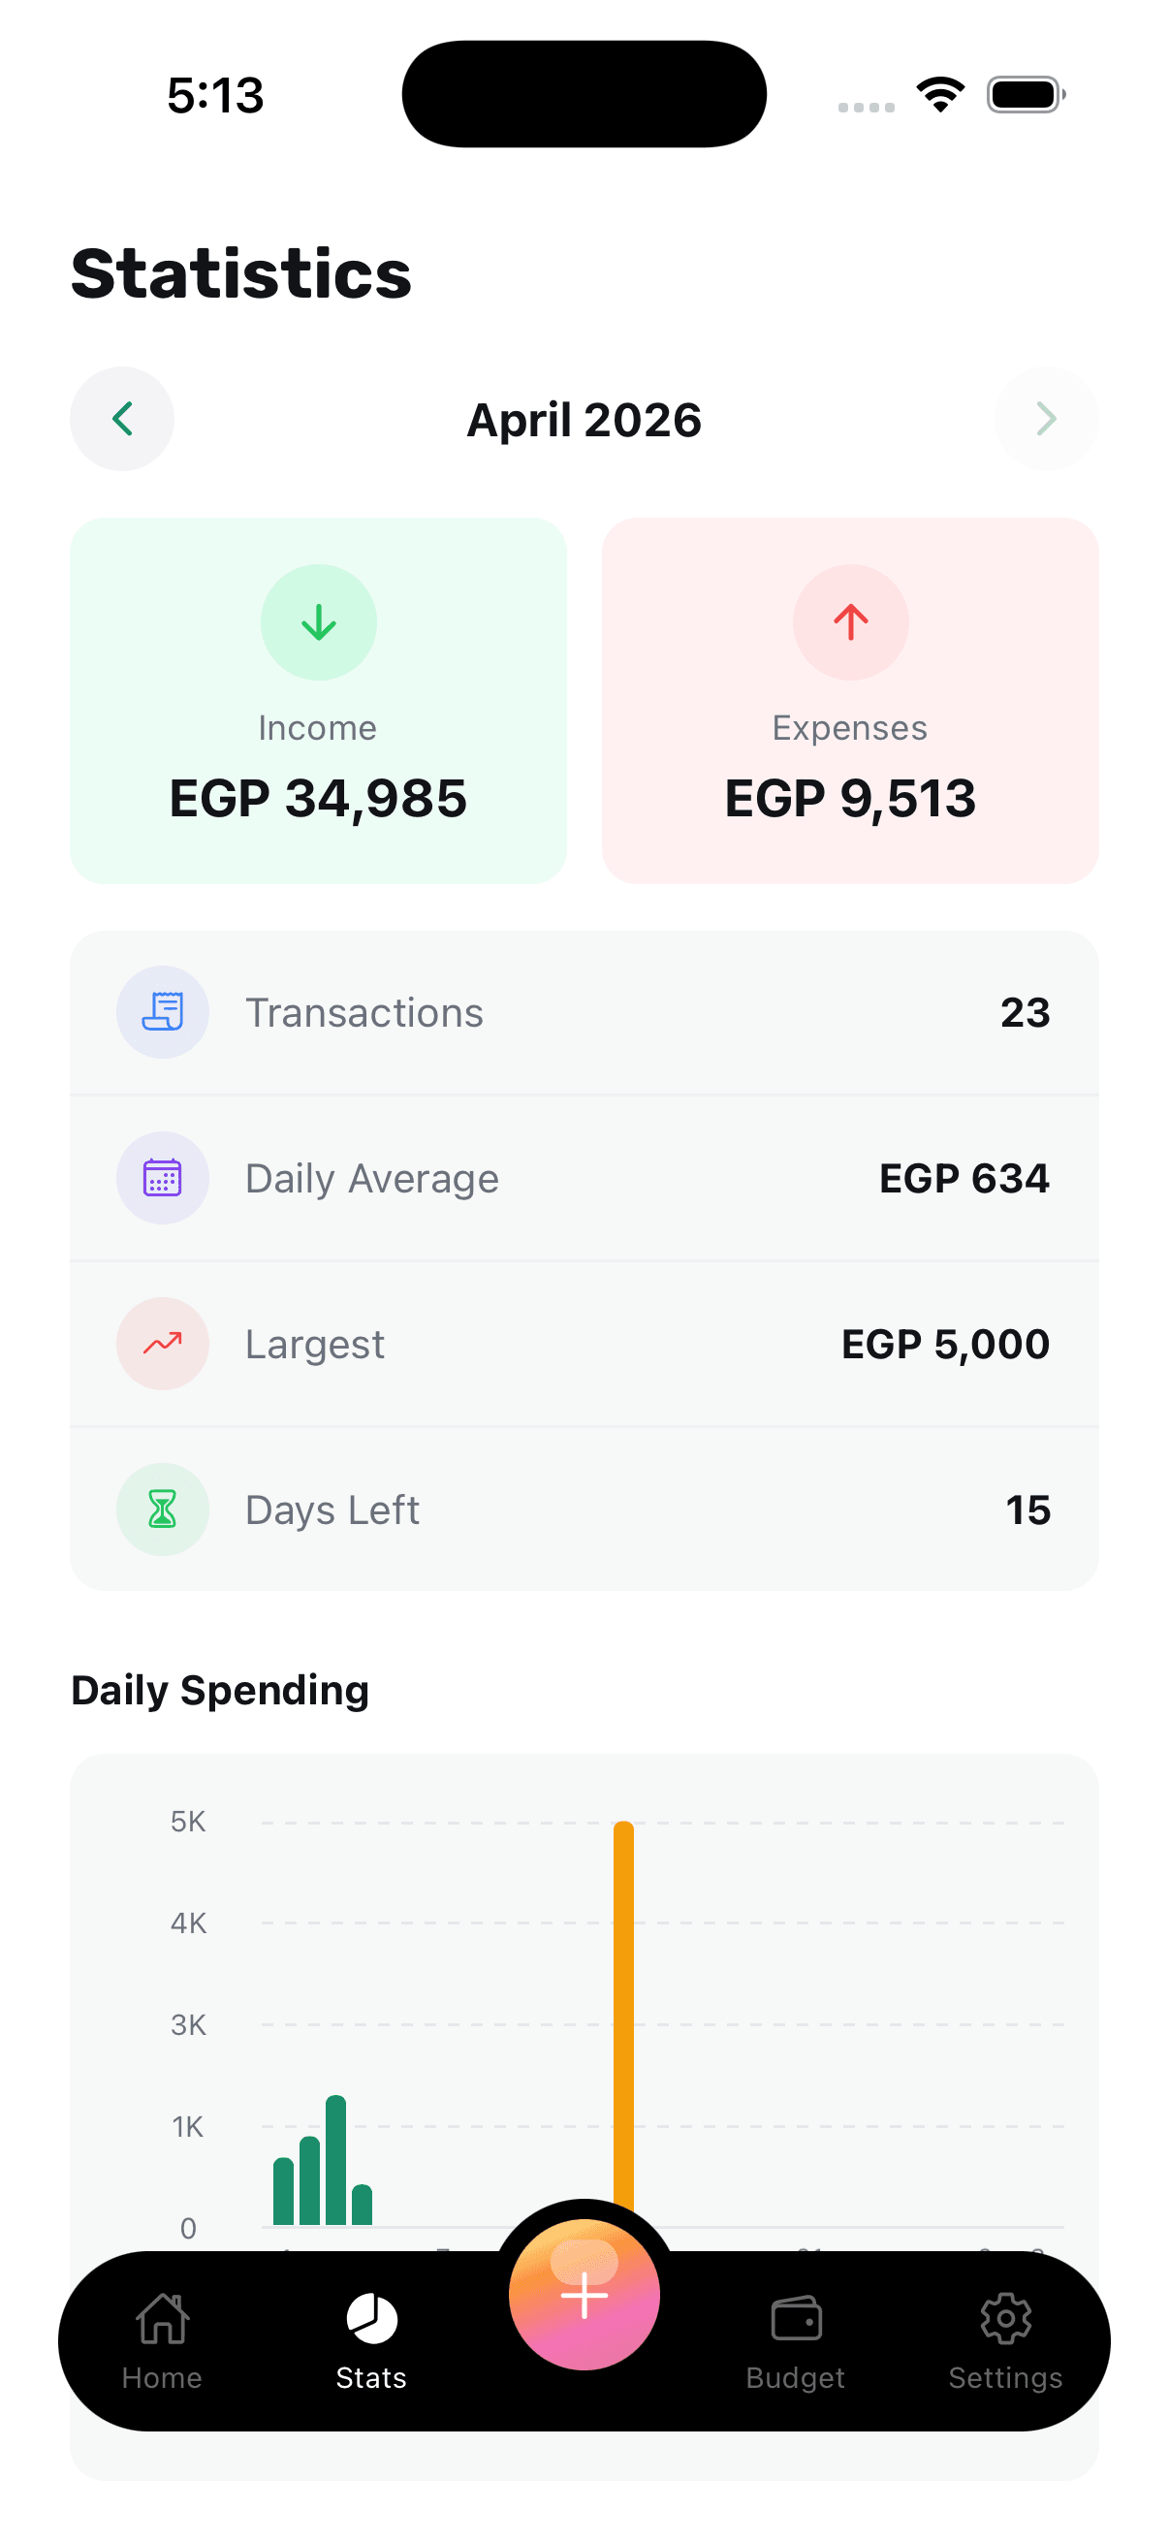Tap the green income down-arrow icon
The image size is (1169, 2542).
[x=318, y=621]
